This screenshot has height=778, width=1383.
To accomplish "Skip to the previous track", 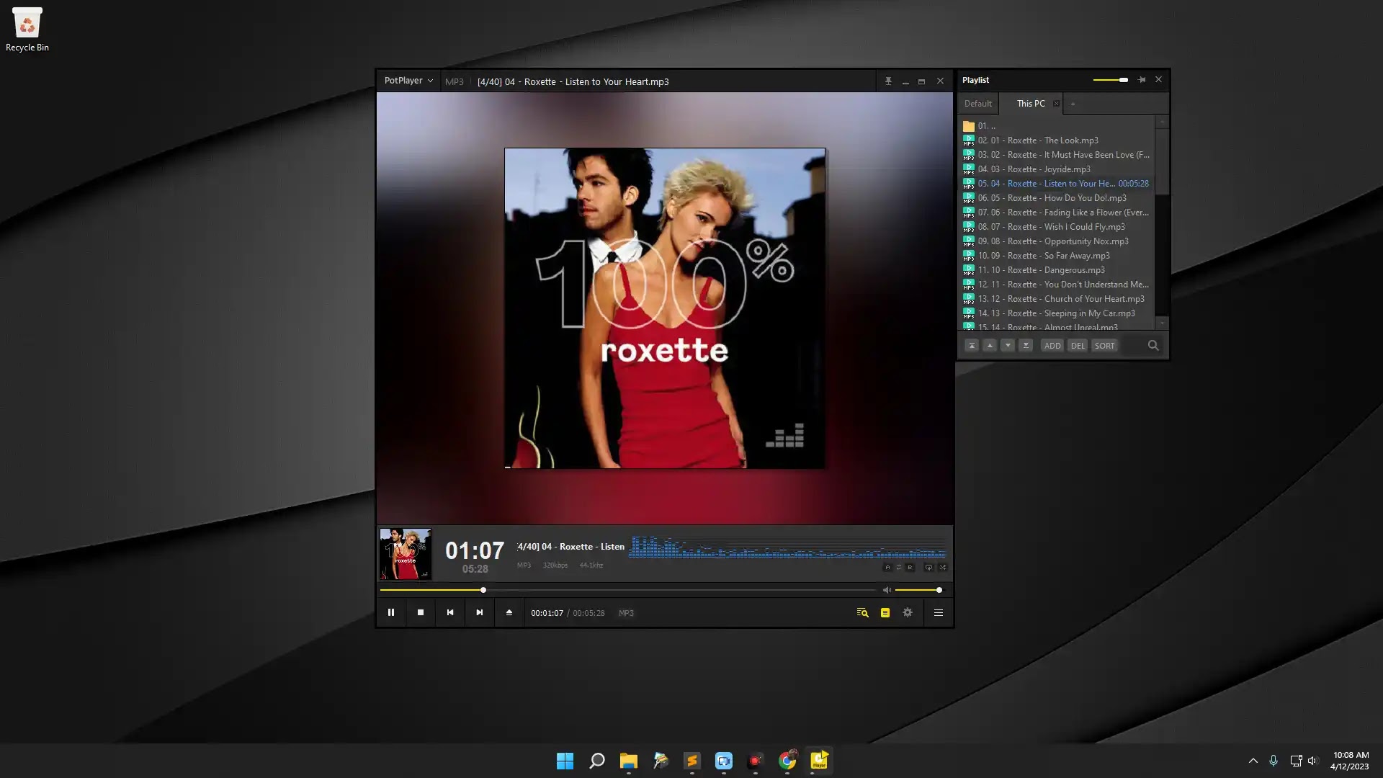I will point(450,612).
